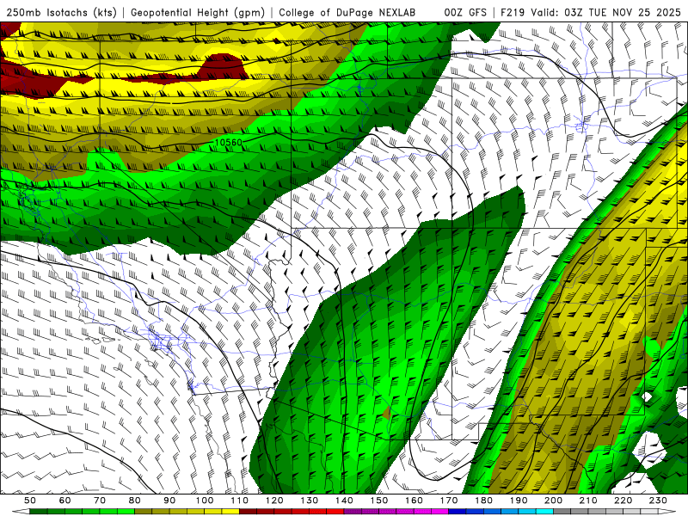Click the 60 knot legend label

coord(65,501)
